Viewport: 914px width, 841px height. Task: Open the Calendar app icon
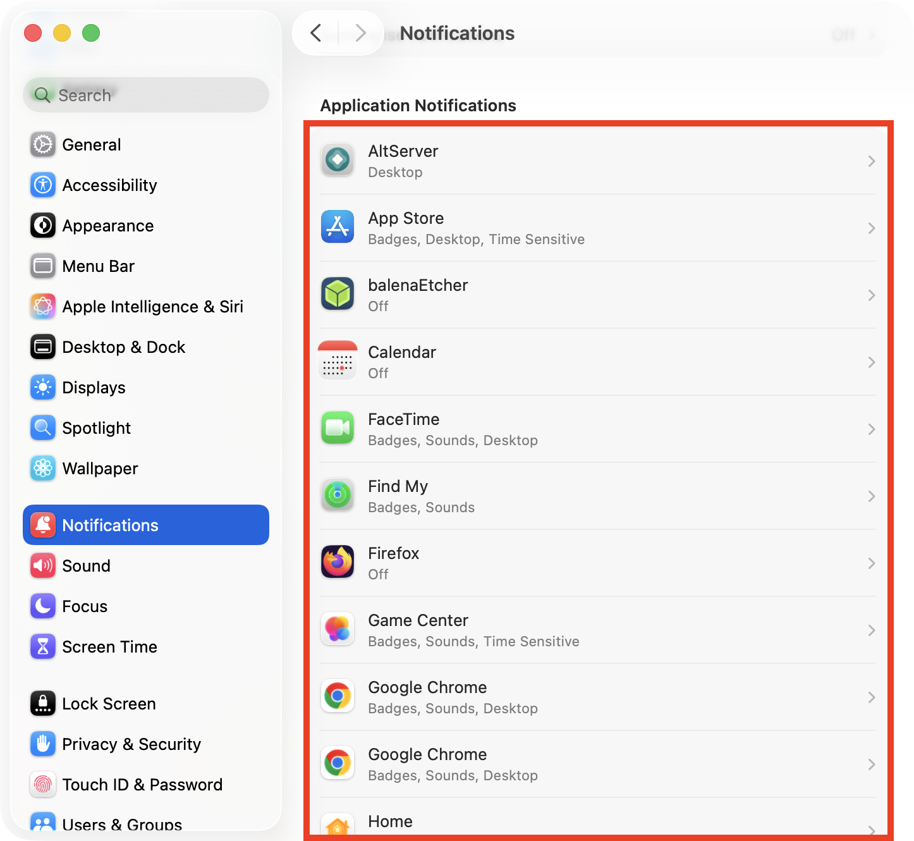coord(338,362)
